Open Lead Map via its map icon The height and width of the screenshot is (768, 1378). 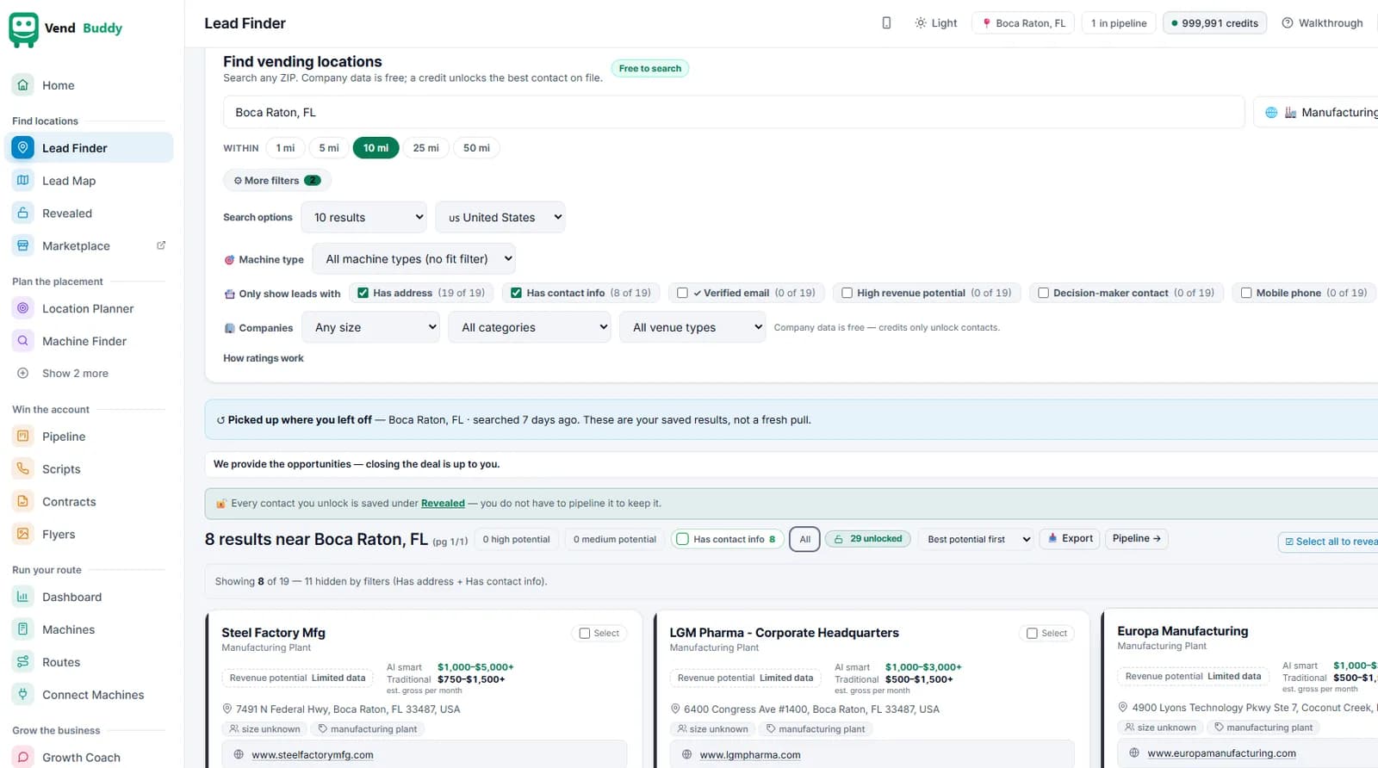click(23, 180)
